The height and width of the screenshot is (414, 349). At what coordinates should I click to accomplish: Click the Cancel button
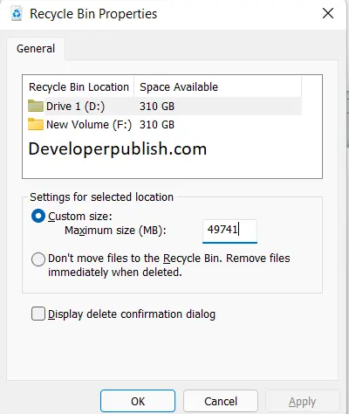pos(221,401)
